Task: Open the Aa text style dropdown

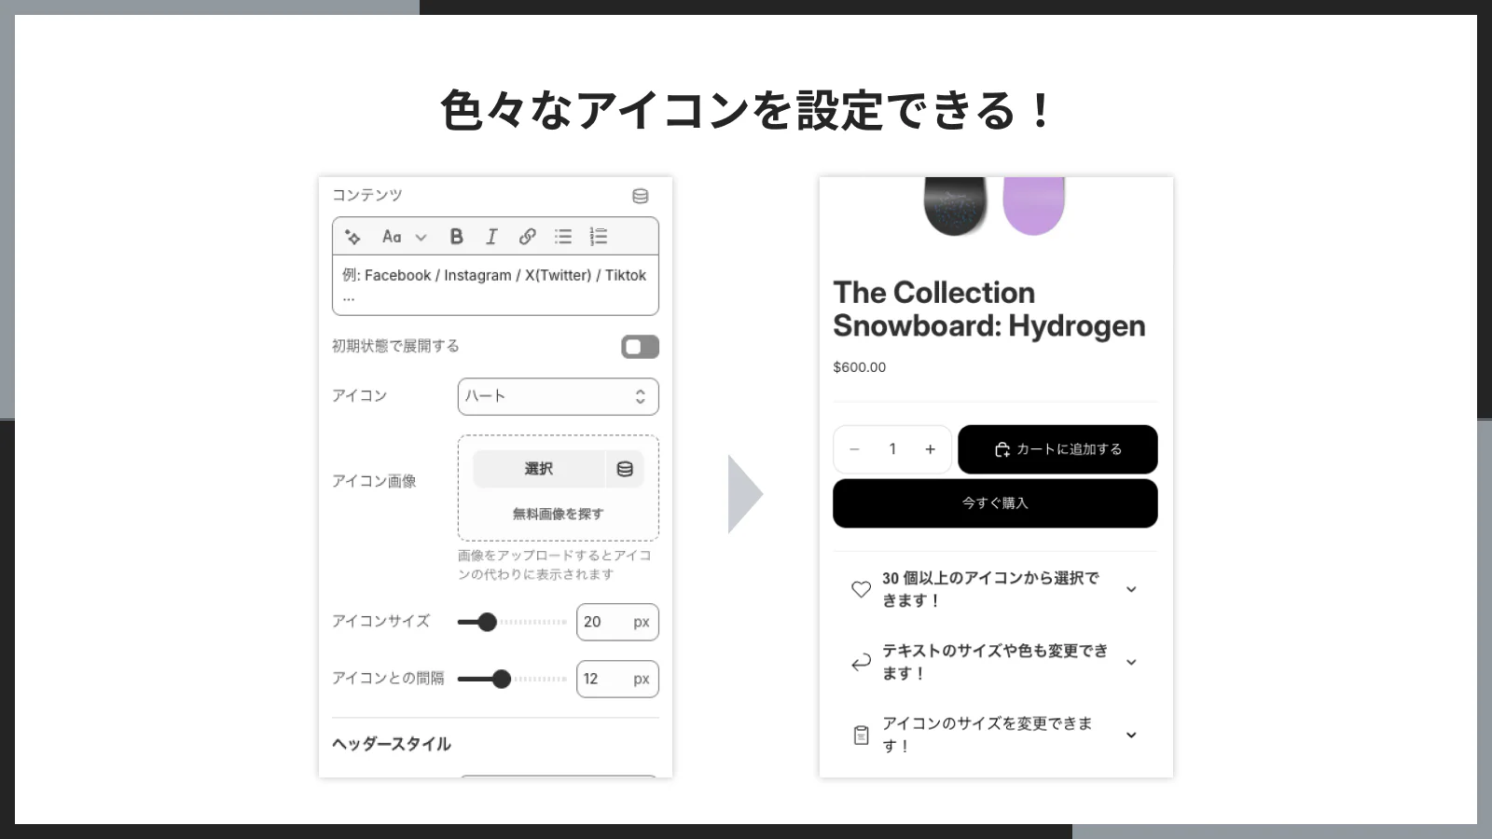Action: click(x=403, y=236)
